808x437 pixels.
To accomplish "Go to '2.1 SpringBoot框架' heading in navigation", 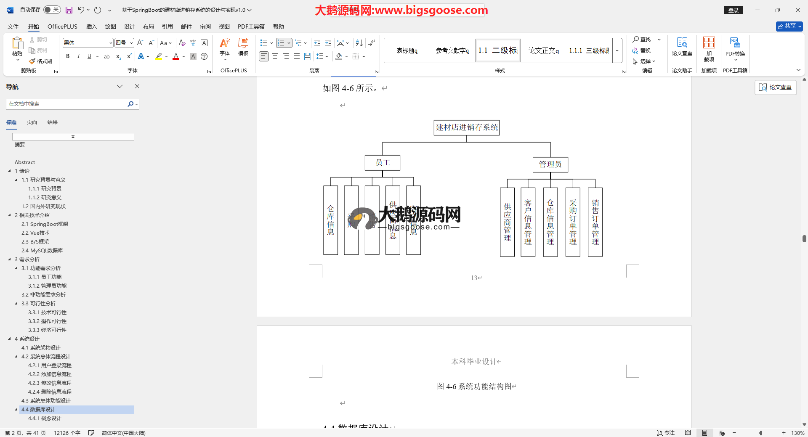I will click(45, 224).
